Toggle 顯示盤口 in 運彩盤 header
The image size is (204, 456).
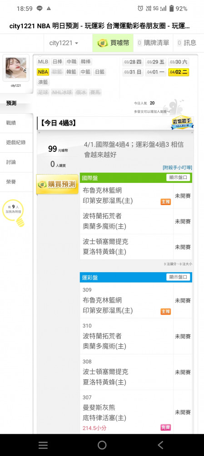178,277
